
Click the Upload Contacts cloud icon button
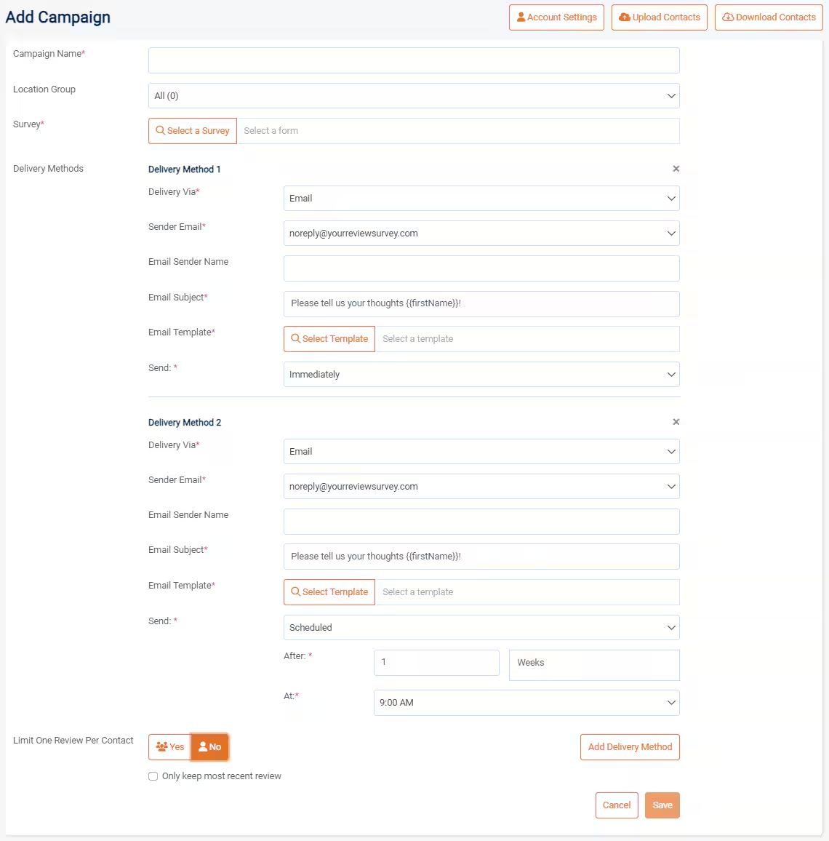click(x=659, y=17)
